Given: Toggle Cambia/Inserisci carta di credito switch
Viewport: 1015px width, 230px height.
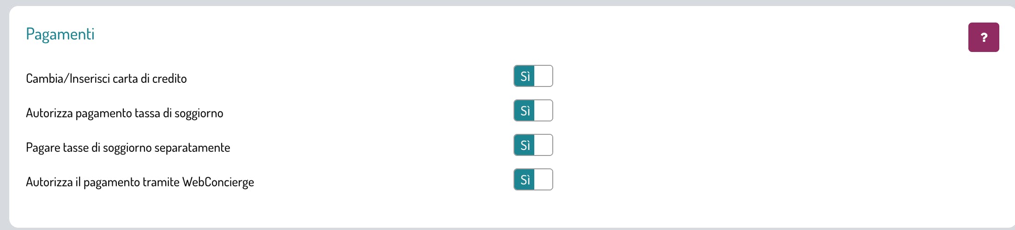Looking at the screenshot, I should coord(533,76).
